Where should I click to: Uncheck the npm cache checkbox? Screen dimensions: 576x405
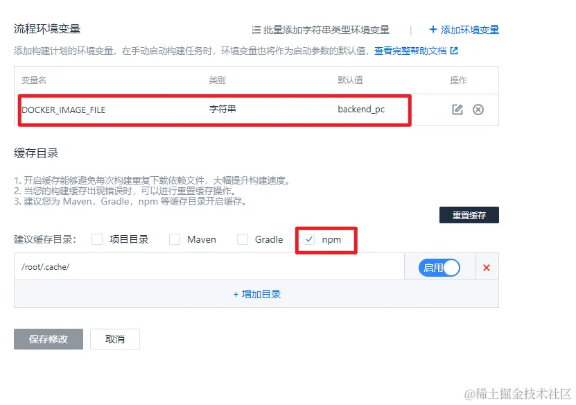(309, 239)
